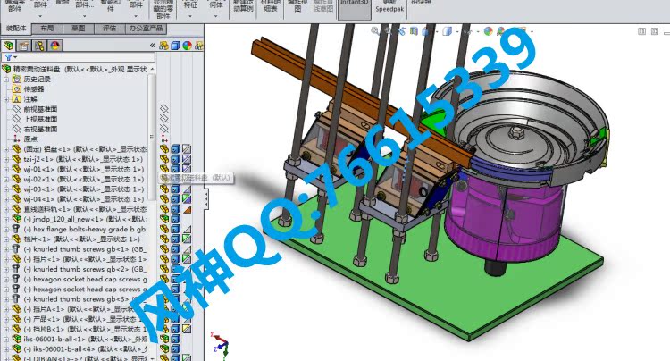Open the ConfigurationManager tab
The image size is (670, 361).
tap(39, 46)
